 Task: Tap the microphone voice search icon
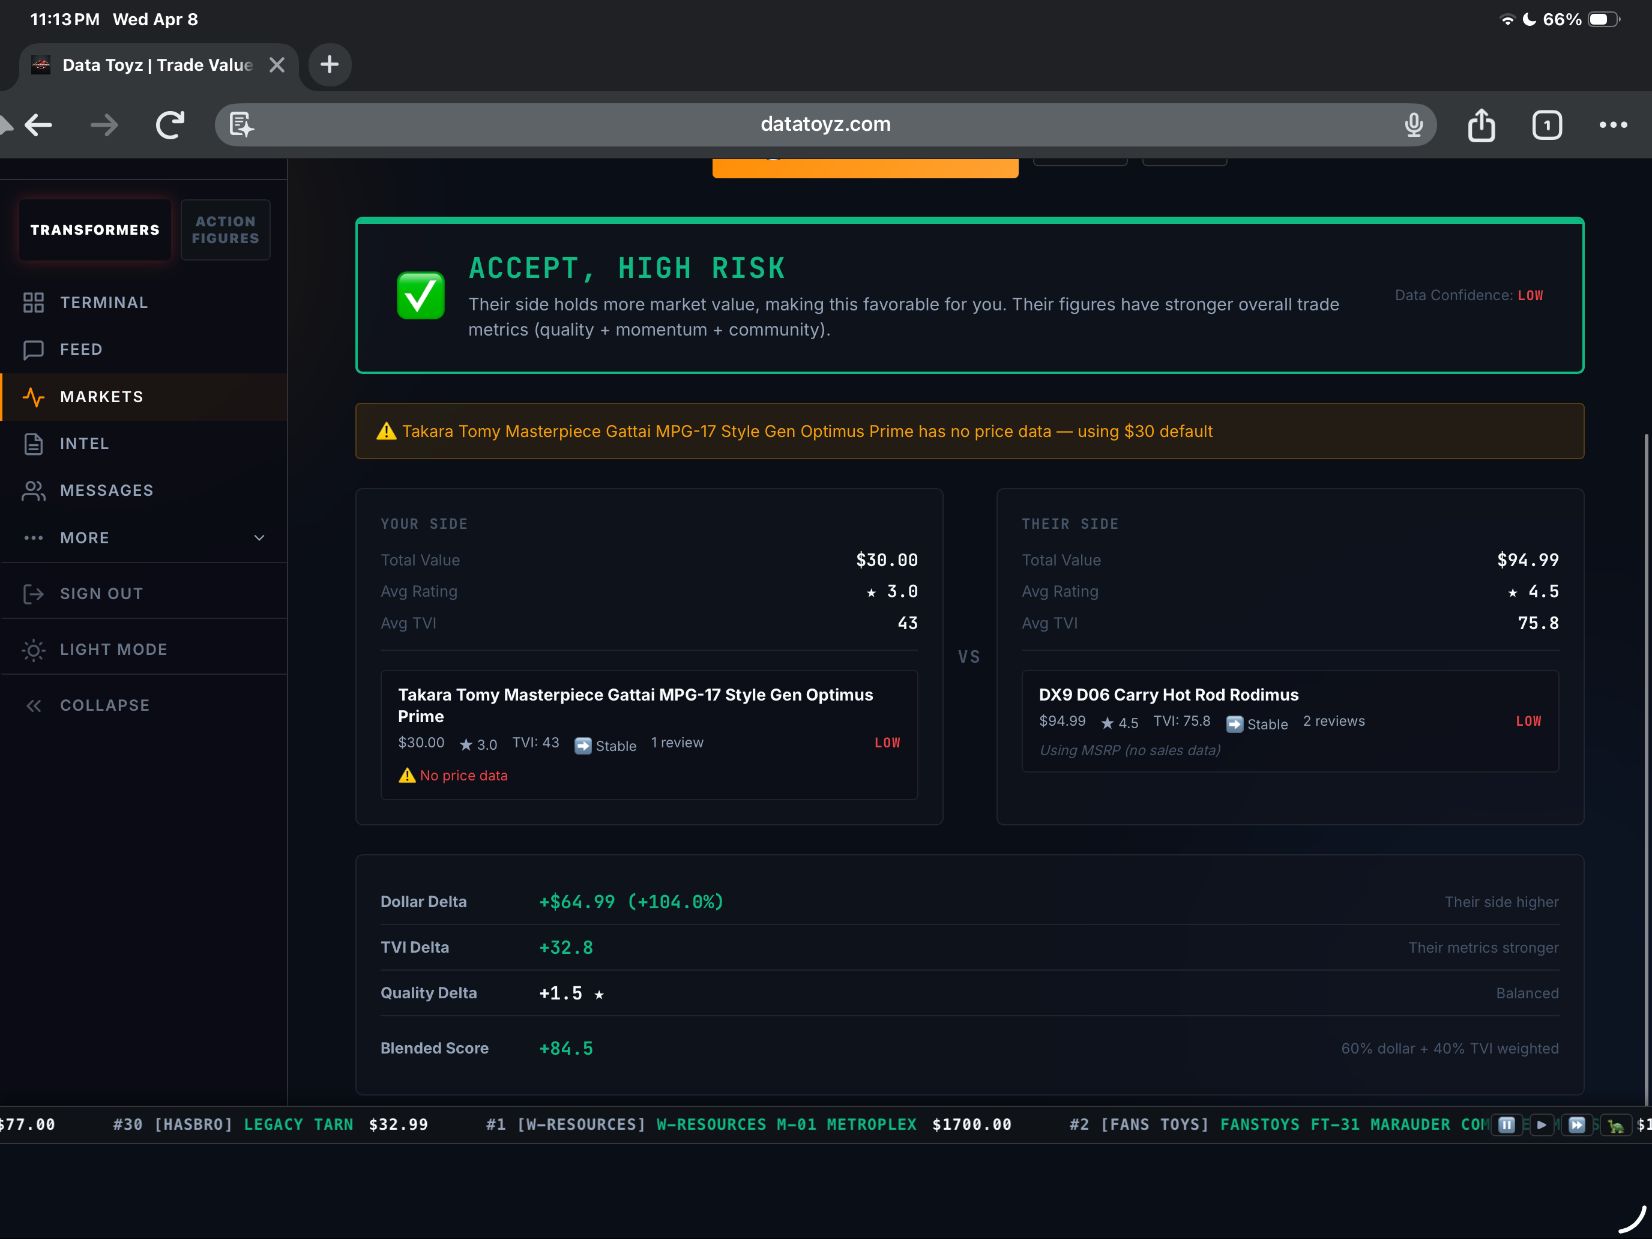pyautogui.click(x=1413, y=125)
